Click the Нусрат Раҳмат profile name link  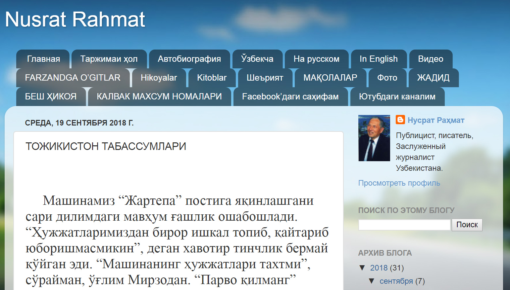(436, 120)
